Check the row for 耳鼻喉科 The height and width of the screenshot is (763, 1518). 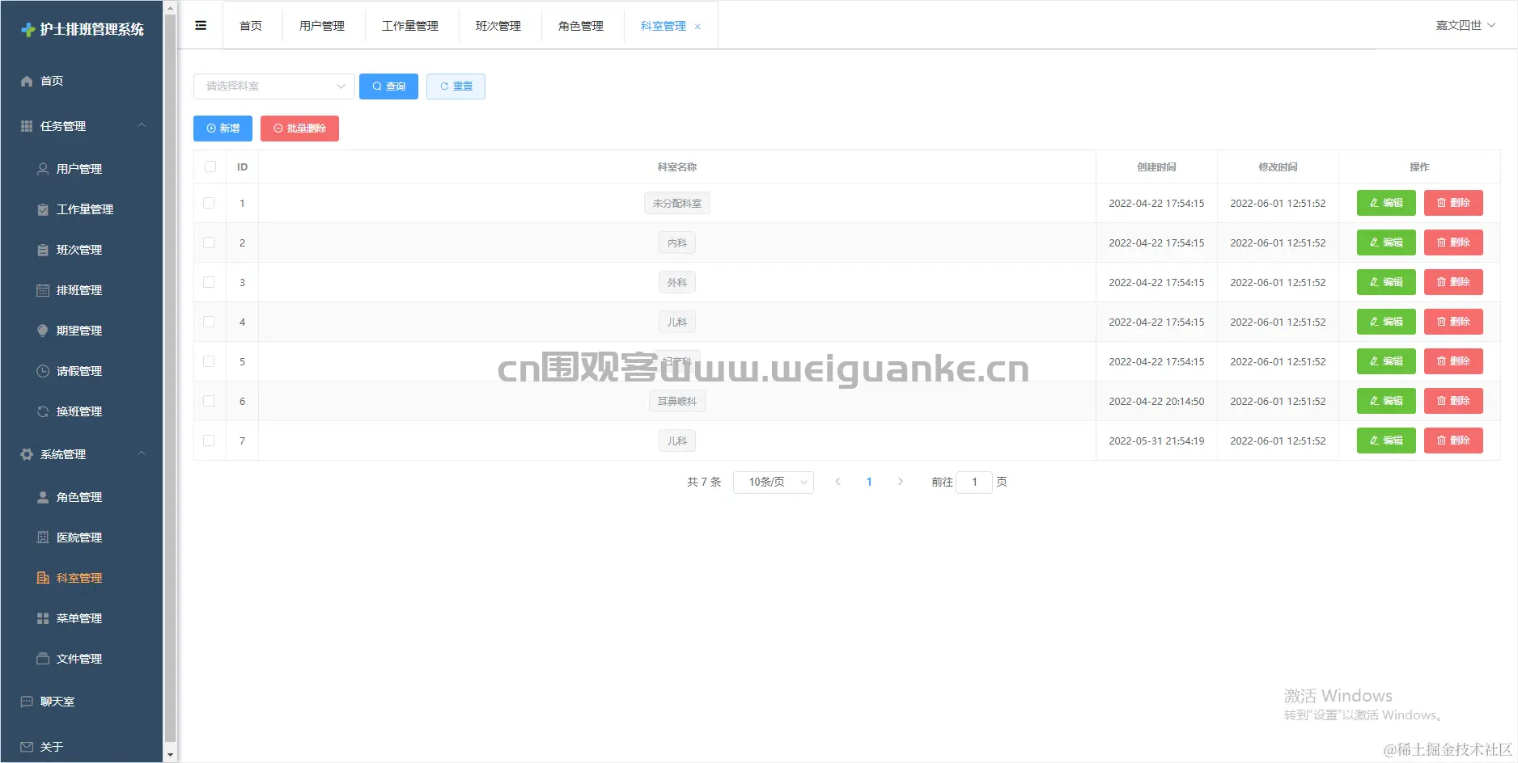coord(209,401)
